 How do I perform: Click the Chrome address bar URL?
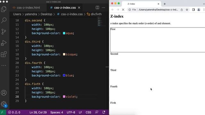pos(158,10)
